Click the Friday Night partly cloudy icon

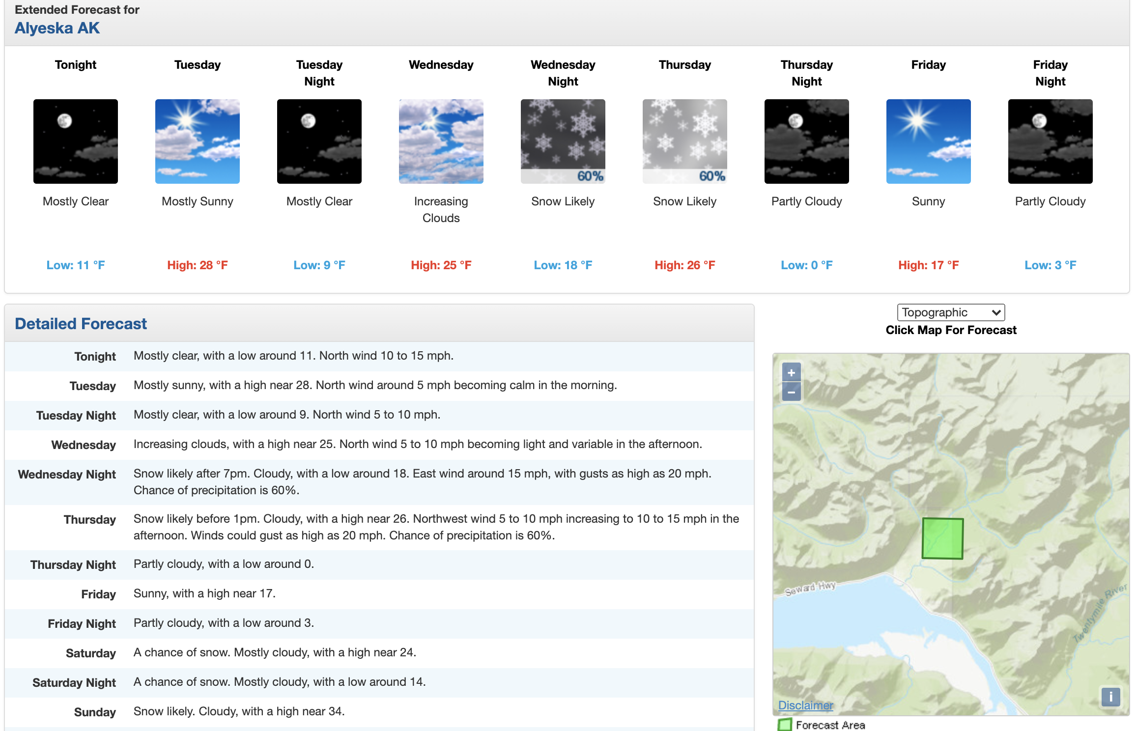(x=1051, y=141)
